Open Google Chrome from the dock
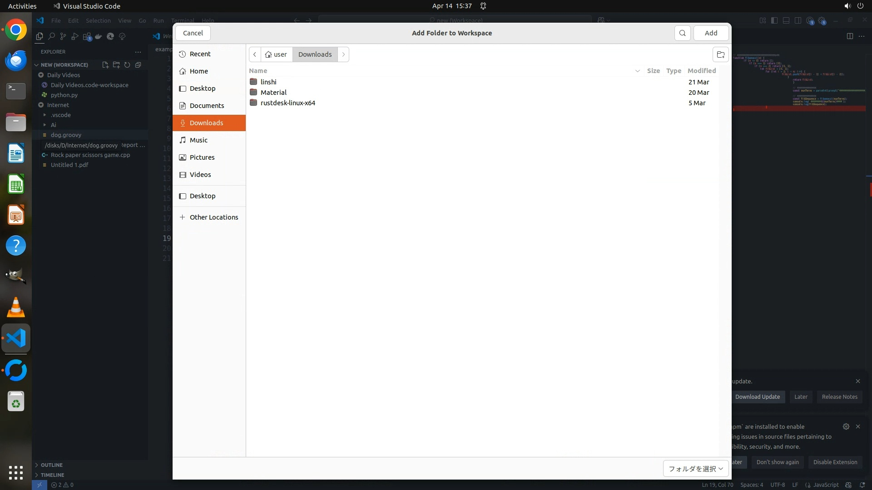Image resolution: width=872 pixels, height=490 pixels. [x=16, y=30]
